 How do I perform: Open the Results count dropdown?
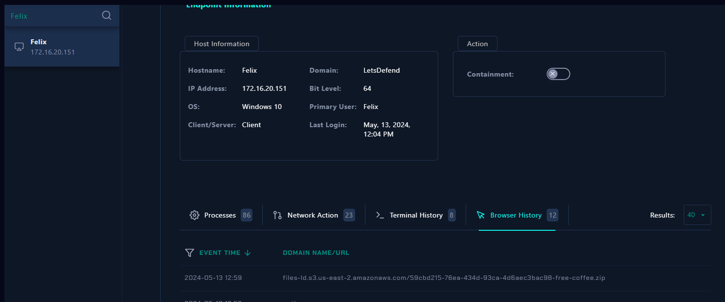697,215
